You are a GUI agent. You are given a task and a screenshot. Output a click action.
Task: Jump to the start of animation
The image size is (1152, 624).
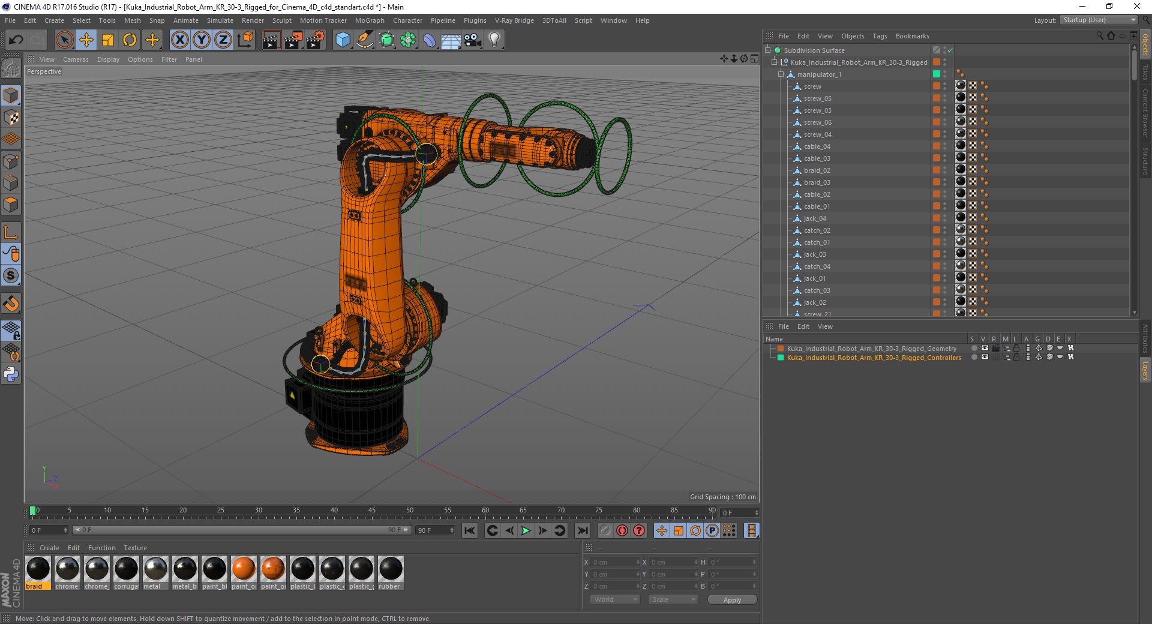point(470,530)
